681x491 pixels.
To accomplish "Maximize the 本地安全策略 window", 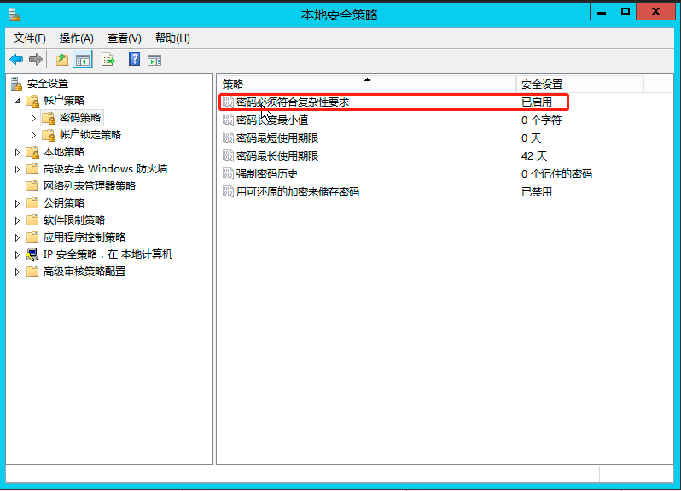I will pyautogui.click(x=625, y=12).
